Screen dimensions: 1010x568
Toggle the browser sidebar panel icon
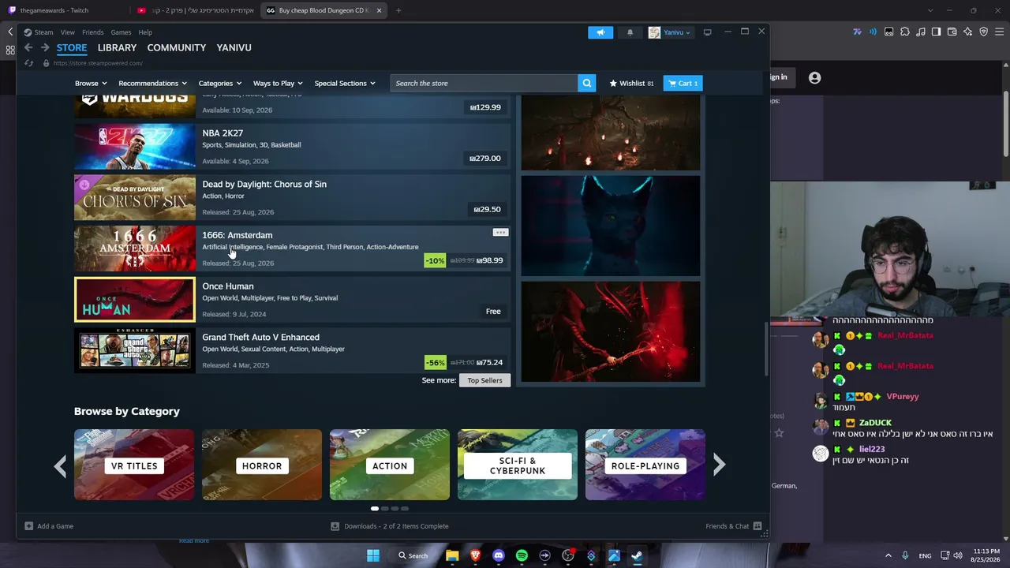point(936,32)
